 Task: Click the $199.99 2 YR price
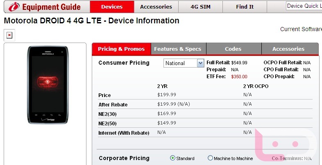click(166, 95)
